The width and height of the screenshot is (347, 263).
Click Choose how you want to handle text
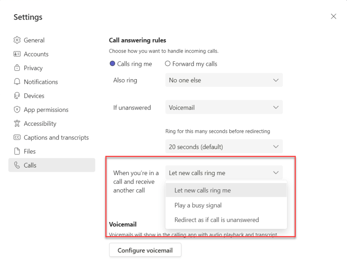(164, 51)
